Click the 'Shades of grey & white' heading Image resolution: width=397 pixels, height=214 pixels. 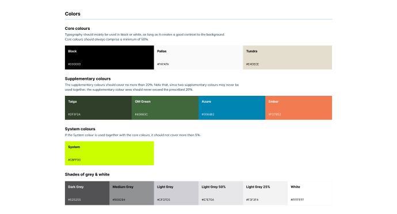pyautogui.click(x=87, y=174)
